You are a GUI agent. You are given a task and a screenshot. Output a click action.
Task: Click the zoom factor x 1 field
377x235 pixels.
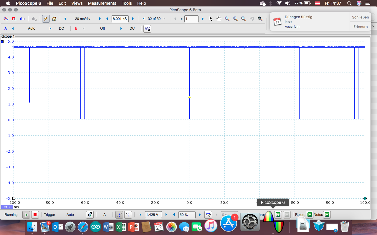click(x=191, y=19)
